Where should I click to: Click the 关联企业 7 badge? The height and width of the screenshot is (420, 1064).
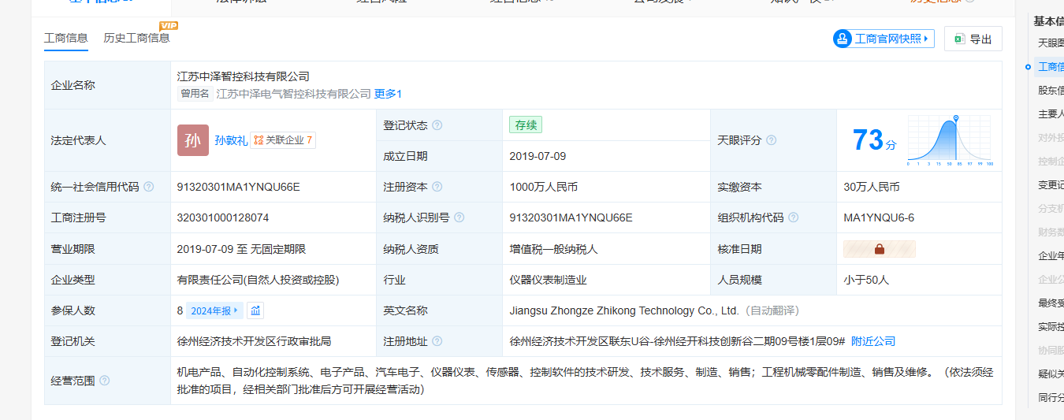pos(283,140)
